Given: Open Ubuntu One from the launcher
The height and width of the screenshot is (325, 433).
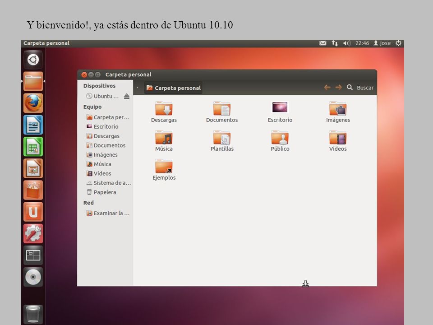Looking at the screenshot, I should [x=33, y=212].
